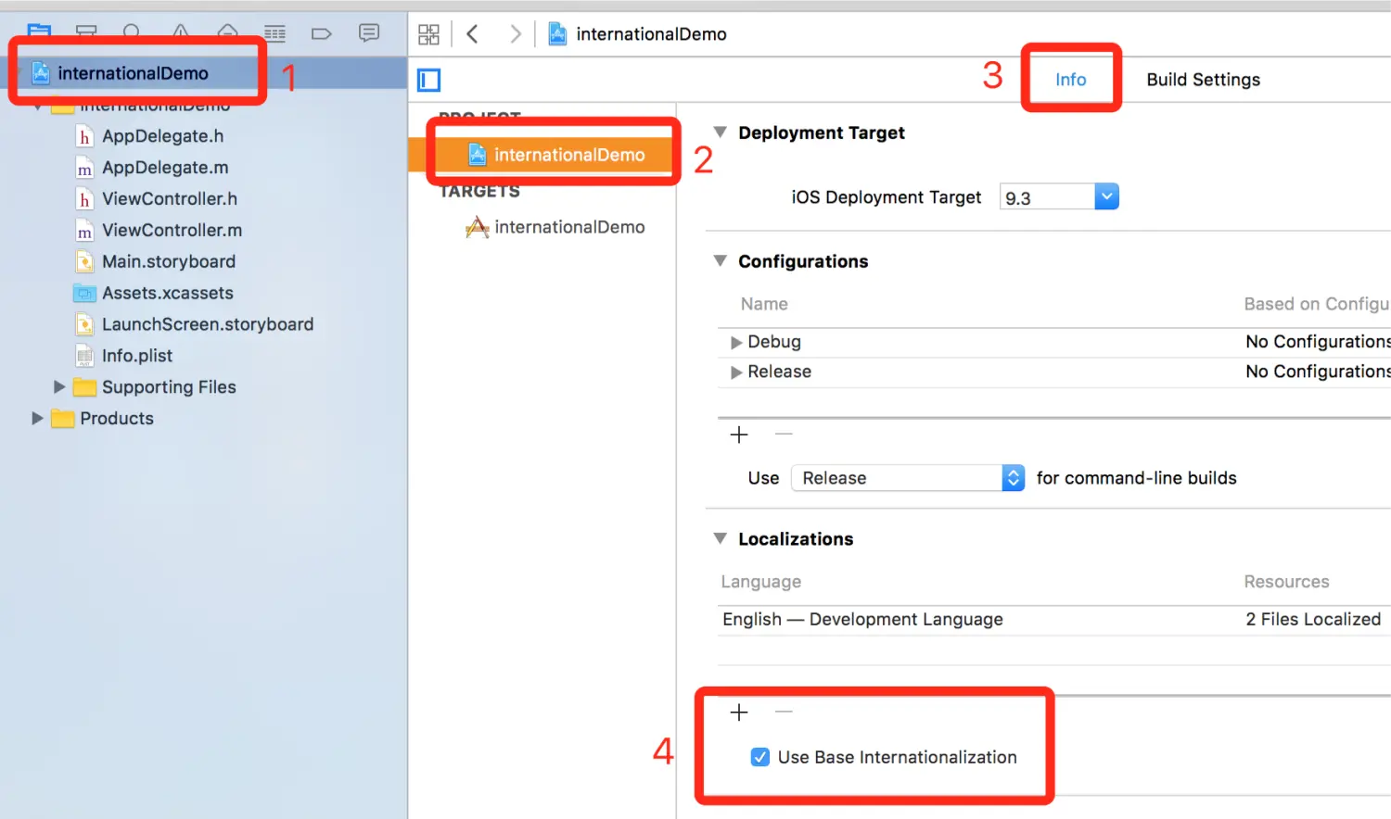Select the internationalDemo target app icon
Image resolution: width=1391 pixels, height=819 pixels.
pyautogui.click(x=477, y=227)
